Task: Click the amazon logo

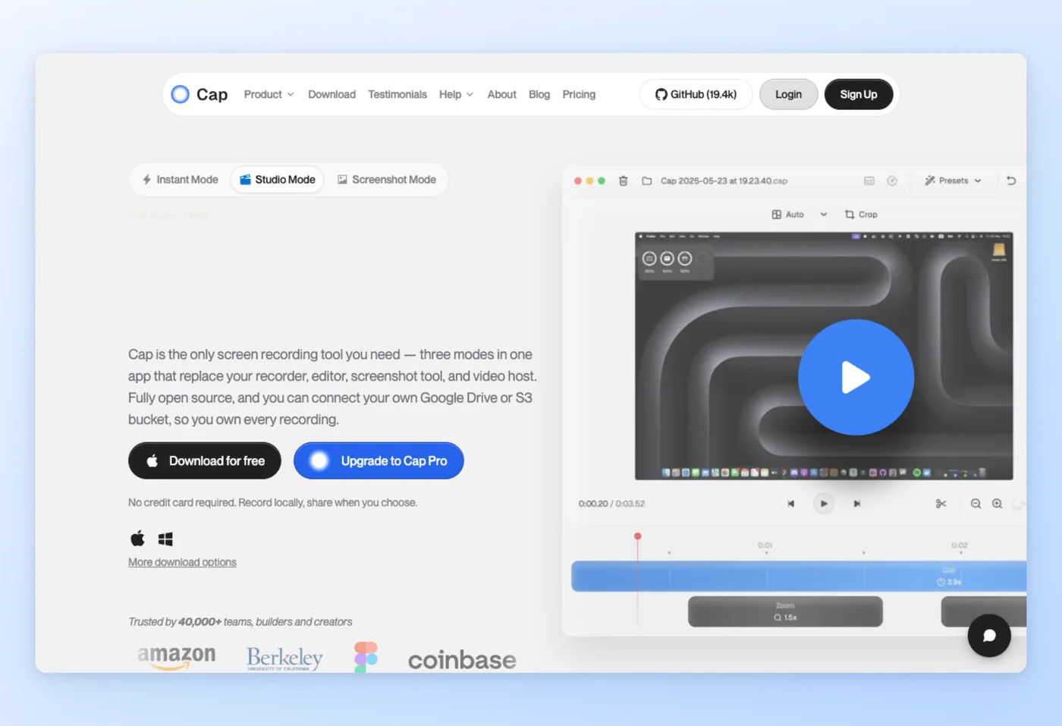Action: pyautogui.click(x=177, y=657)
